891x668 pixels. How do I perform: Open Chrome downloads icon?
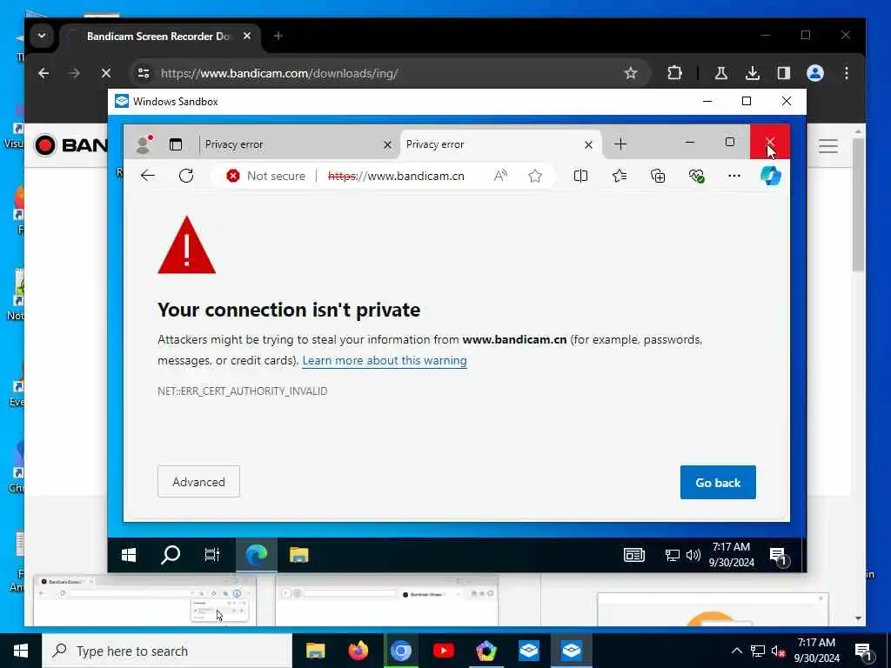753,73
